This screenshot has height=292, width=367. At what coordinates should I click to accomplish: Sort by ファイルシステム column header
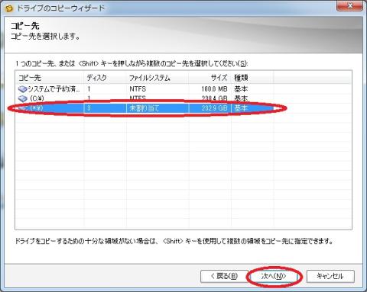pos(158,78)
